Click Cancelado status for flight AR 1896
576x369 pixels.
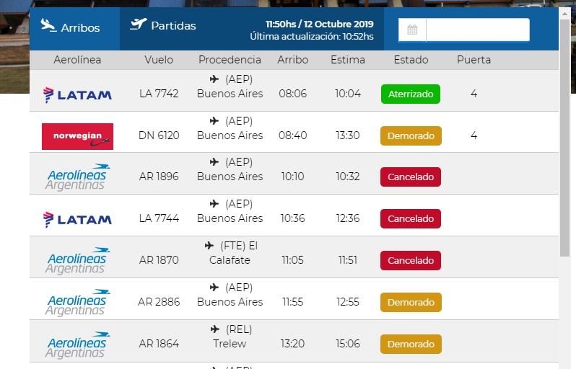pos(411,177)
